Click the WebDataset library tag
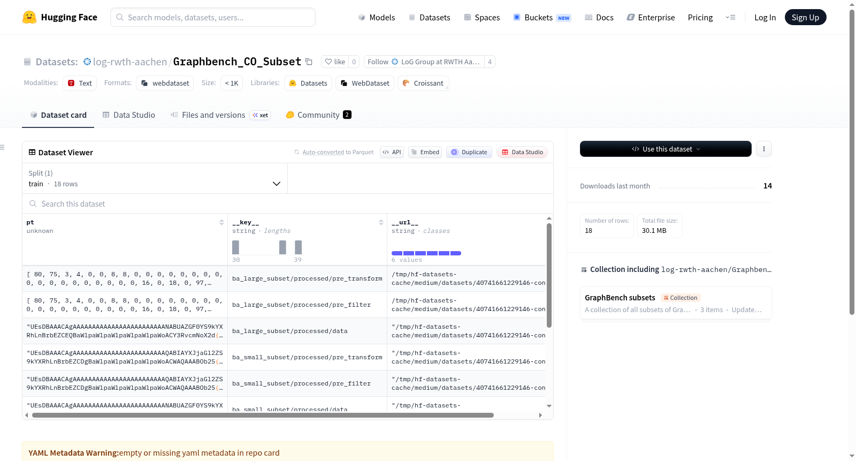 tap(365, 83)
